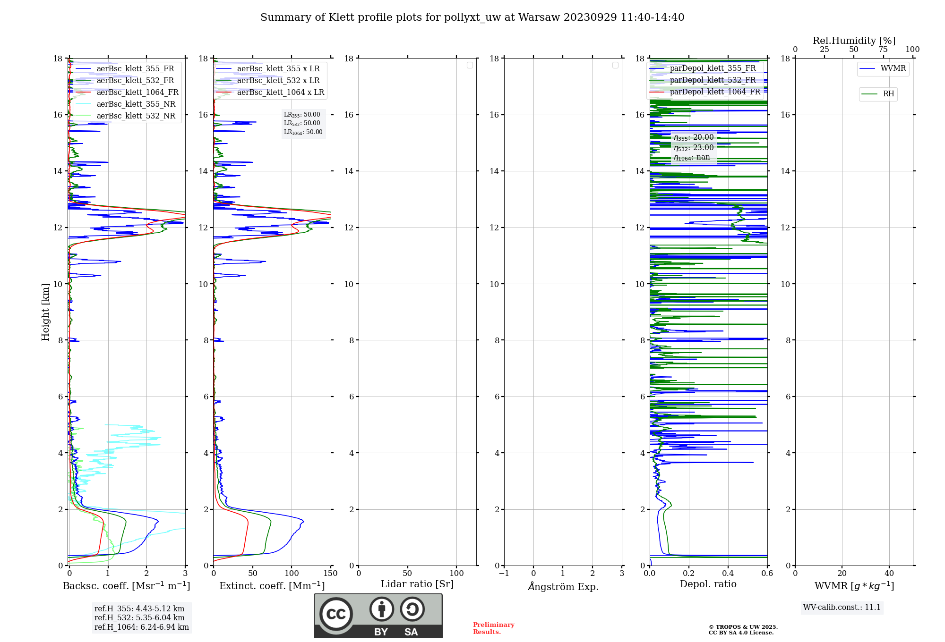Click the Rel.Humidity [%] axis title
The image size is (945, 642).
(x=854, y=41)
